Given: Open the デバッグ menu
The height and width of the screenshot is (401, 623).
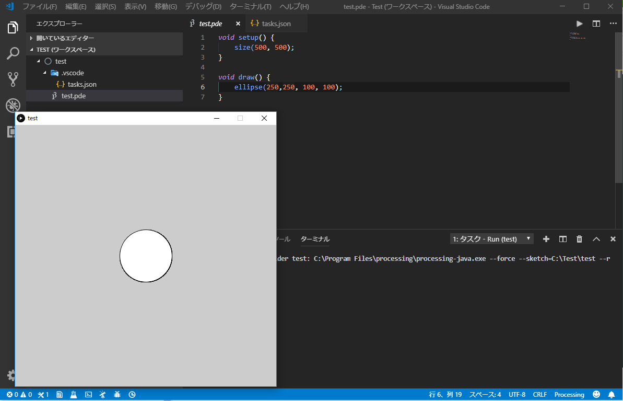Looking at the screenshot, I should click(x=203, y=6).
